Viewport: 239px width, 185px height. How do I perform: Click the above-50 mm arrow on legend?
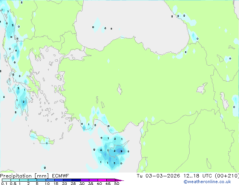[x=119, y=180]
